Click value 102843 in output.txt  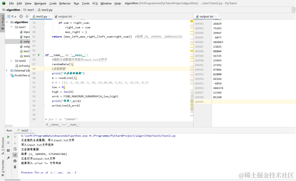218,42
